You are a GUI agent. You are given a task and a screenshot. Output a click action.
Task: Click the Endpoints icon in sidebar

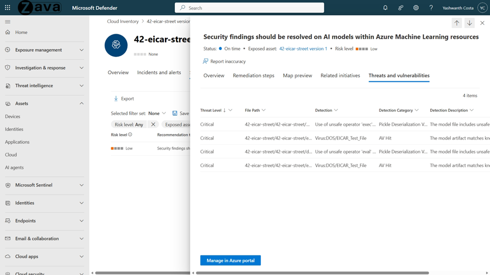pyautogui.click(x=8, y=221)
